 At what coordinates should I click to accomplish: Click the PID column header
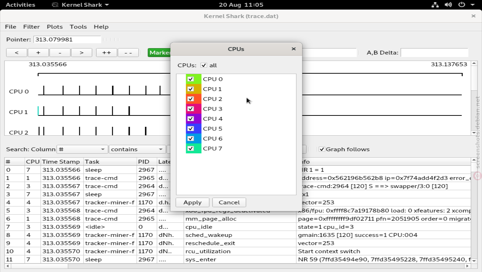[147, 161]
